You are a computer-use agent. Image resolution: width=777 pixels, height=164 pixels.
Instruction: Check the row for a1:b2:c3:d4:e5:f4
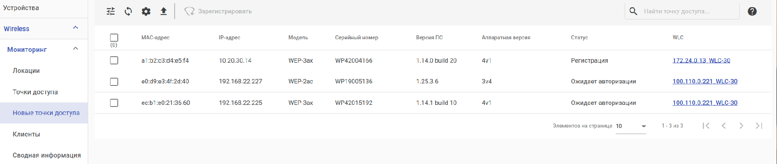[114, 60]
